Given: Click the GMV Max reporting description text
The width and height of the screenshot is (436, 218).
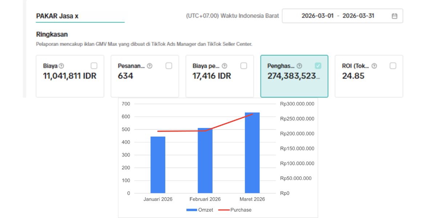Looking at the screenshot, I should pyautogui.click(x=144, y=44).
